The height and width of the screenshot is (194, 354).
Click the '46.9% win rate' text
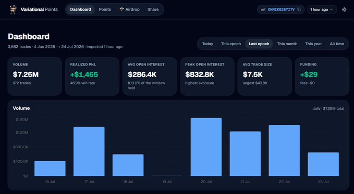coord(82,83)
